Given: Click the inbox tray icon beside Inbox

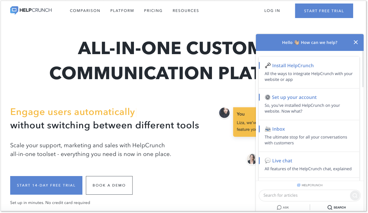Looking at the screenshot, I should (x=268, y=129).
